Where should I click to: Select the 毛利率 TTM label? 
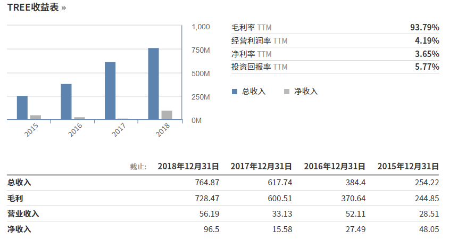tap(252, 28)
